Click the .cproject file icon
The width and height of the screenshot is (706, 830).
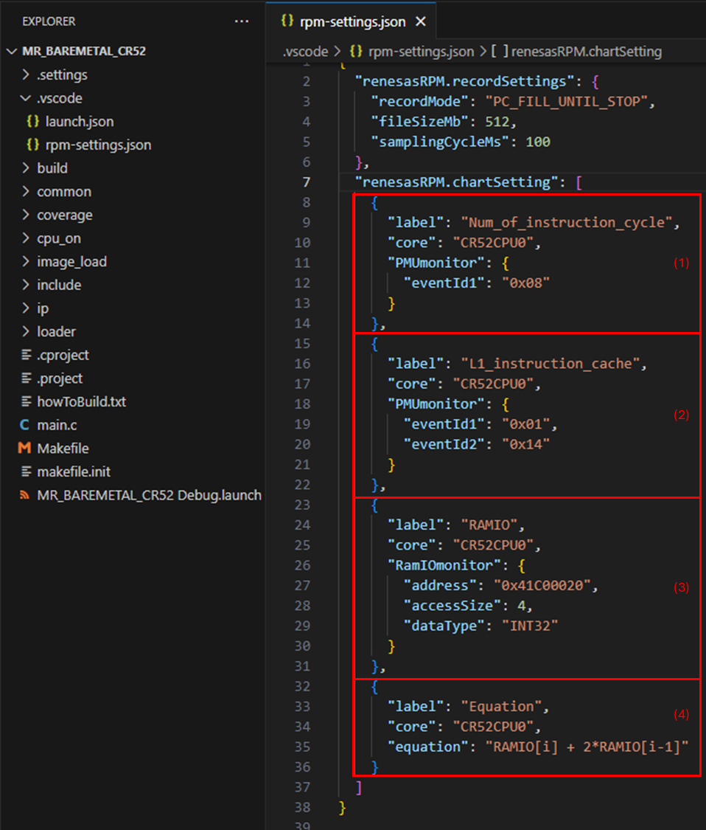(x=25, y=355)
